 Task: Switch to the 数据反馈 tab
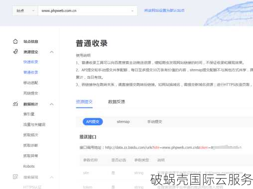click(x=117, y=102)
